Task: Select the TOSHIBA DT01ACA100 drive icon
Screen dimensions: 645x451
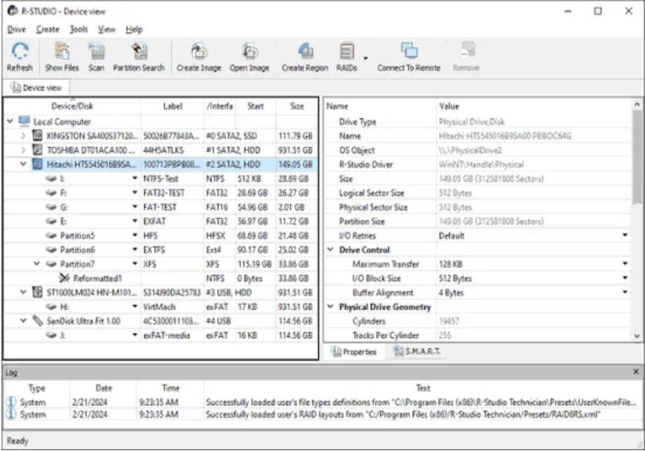Action: point(38,150)
